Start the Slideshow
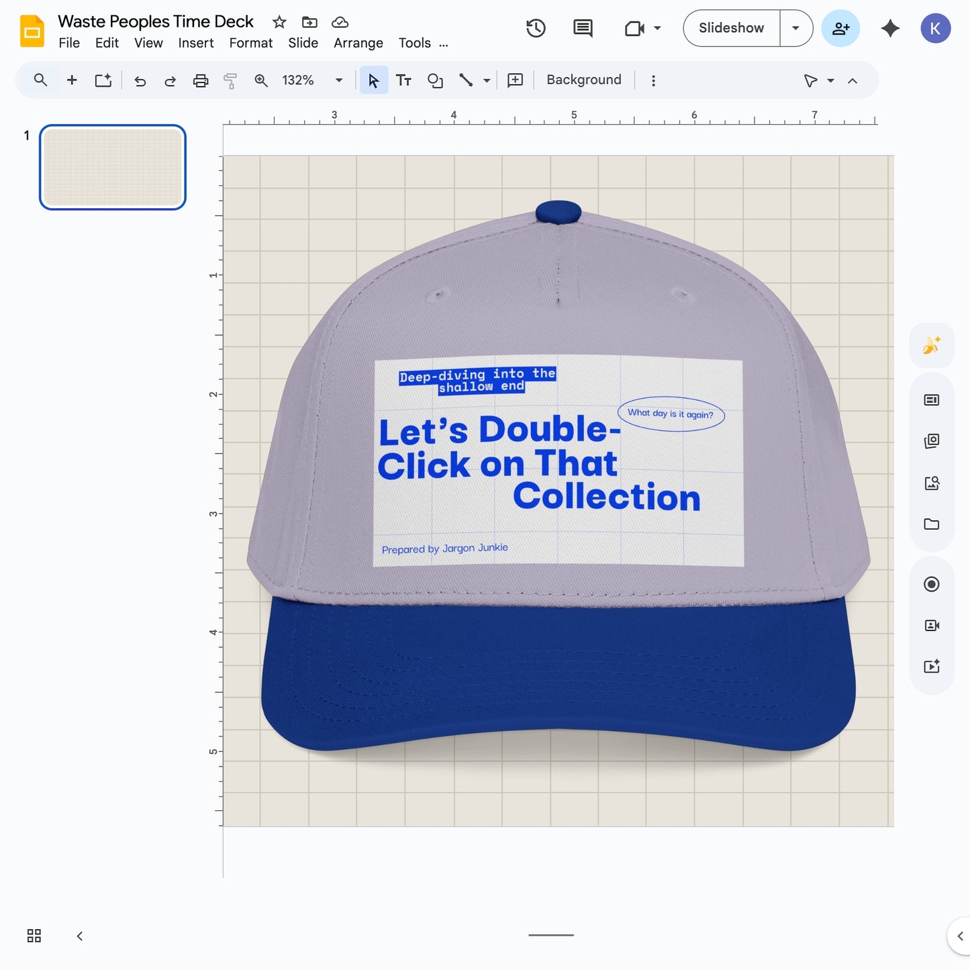The width and height of the screenshot is (970, 970). tap(731, 28)
